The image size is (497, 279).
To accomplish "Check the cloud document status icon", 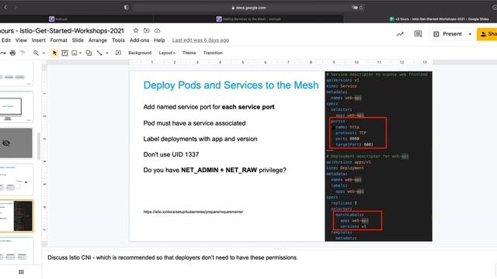I will click(x=157, y=31).
